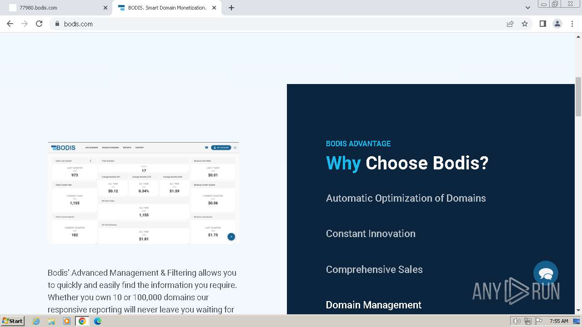
Task: Close the BODIS Smart Domain Monetization tab
Action: click(x=214, y=8)
